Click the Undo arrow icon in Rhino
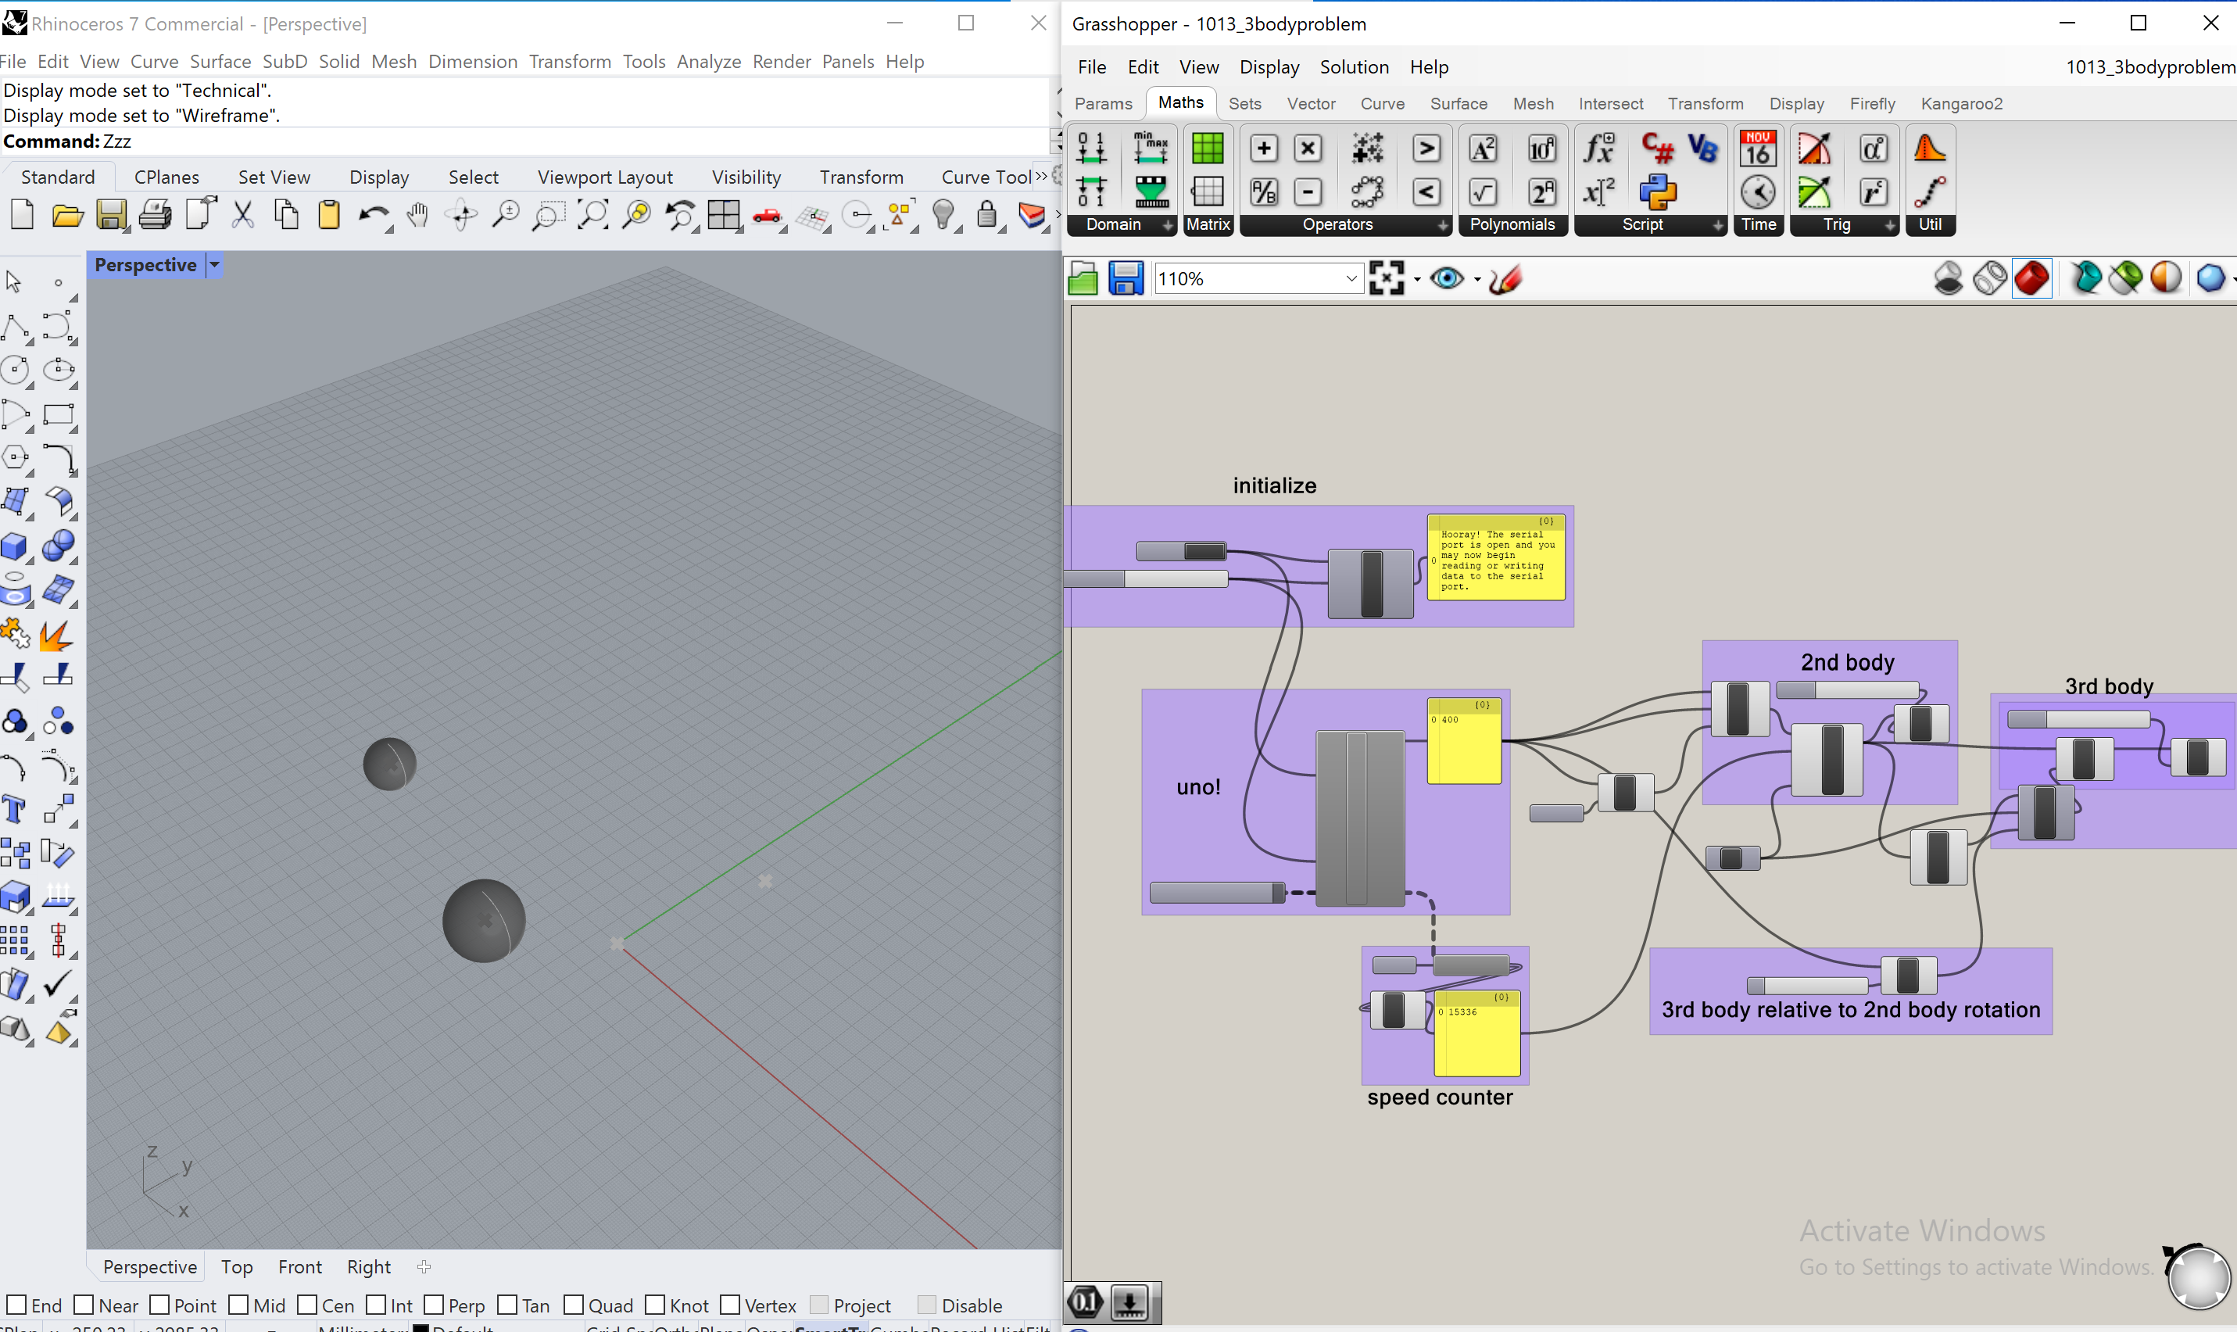Screen dimensions: 2237x1332 [x=374, y=217]
